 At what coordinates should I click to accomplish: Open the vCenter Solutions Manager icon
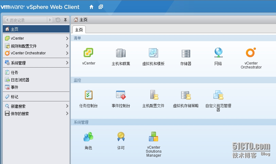[153, 136]
